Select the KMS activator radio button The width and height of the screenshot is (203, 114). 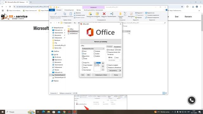coord(109,58)
